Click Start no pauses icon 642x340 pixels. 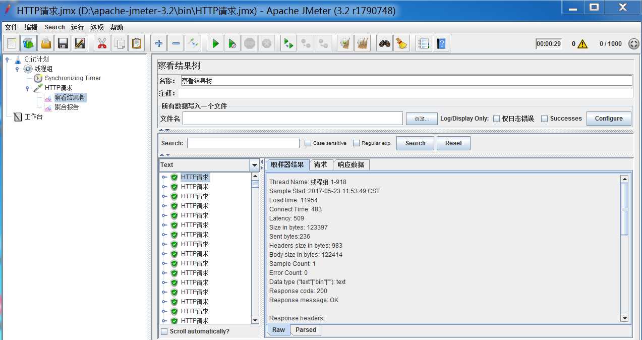[232, 43]
